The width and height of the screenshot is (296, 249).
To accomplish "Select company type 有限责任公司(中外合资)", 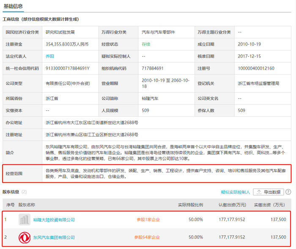I will click(68, 83).
